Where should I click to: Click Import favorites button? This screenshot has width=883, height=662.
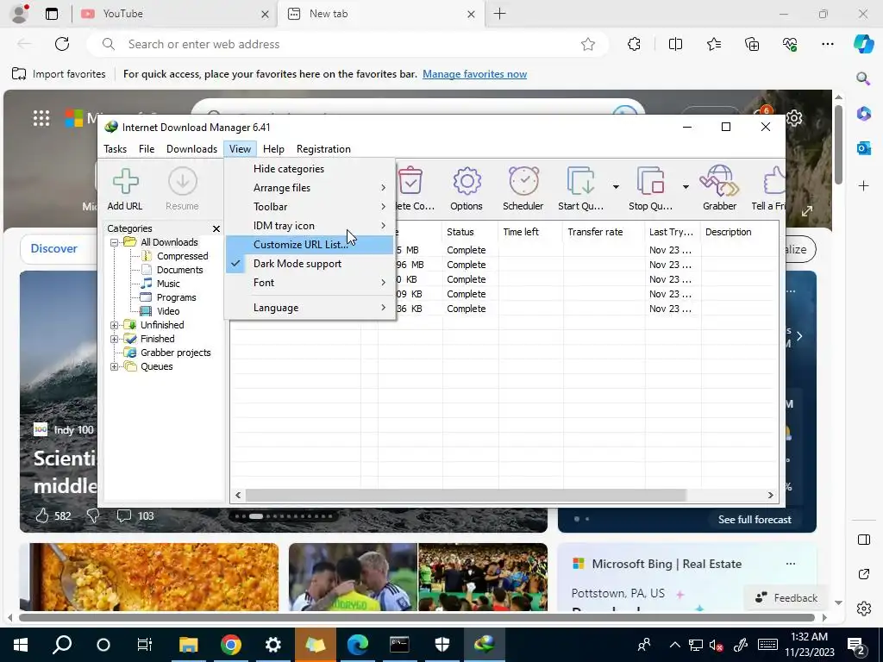[59, 74]
